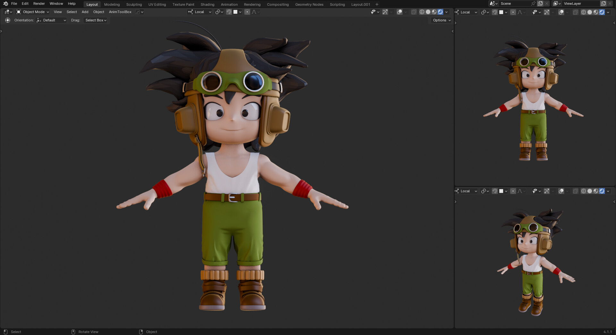Click the editor type selector icon top-left
The height and width of the screenshot is (335, 616).
click(x=7, y=12)
